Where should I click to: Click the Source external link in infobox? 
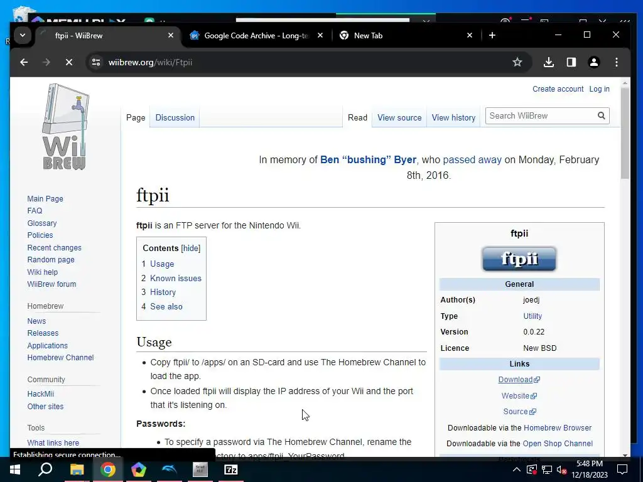519,412
